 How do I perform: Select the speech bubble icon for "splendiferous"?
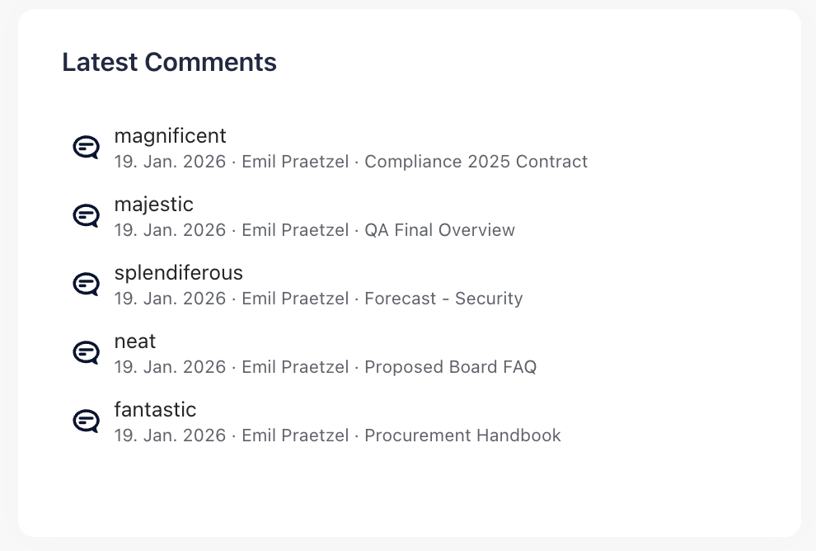pyautogui.click(x=86, y=284)
